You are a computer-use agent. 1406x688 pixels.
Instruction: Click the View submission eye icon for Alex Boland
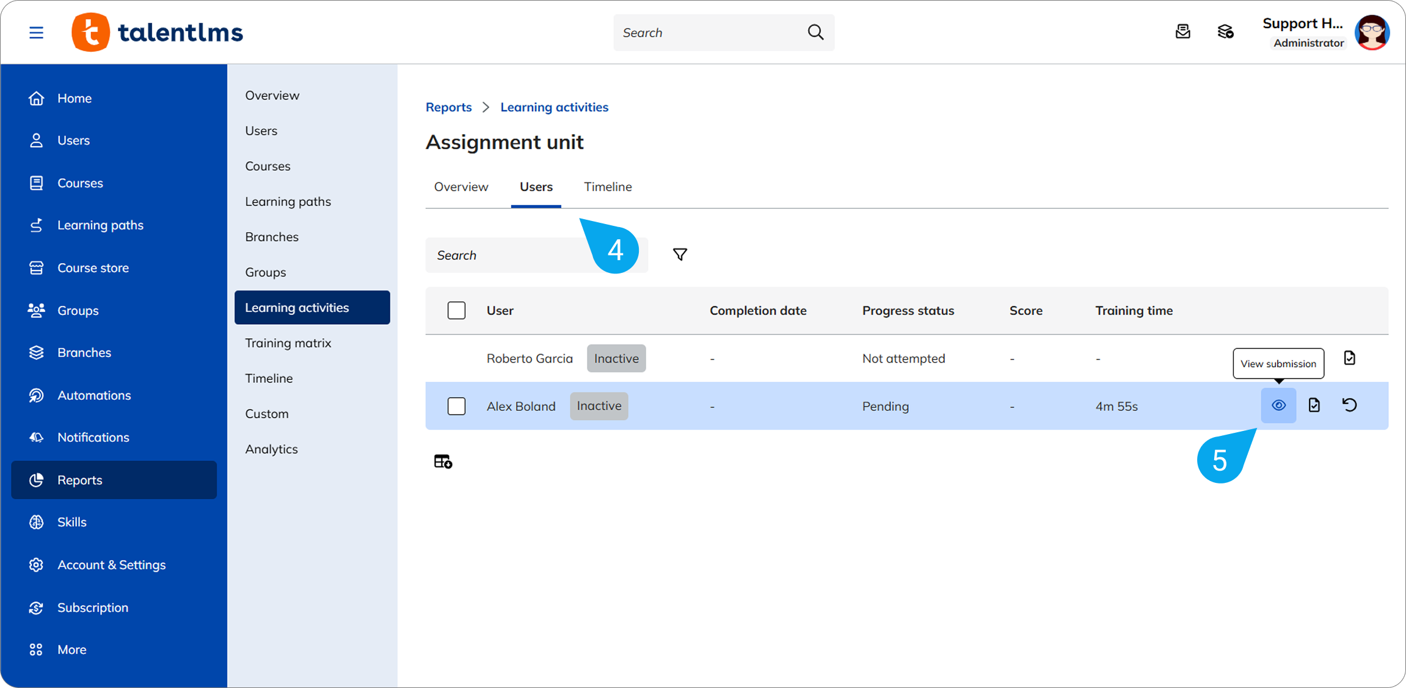point(1278,405)
